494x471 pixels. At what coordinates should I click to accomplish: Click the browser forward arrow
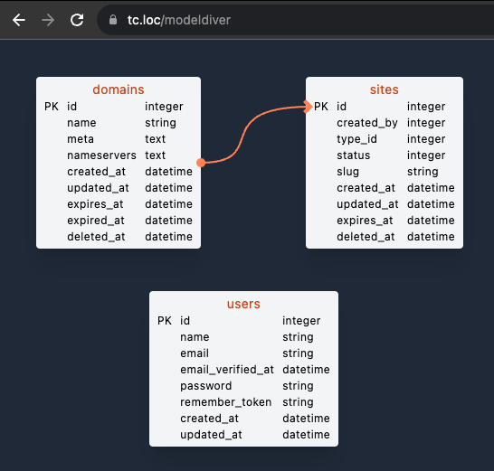[48, 20]
